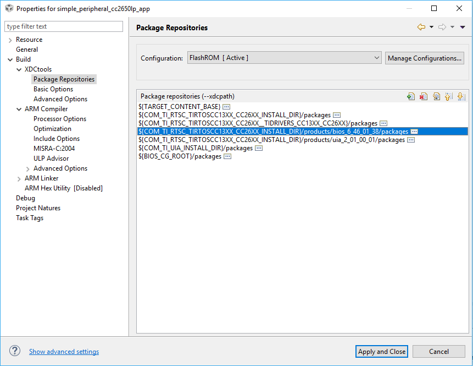The width and height of the screenshot is (473, 366).
Task: Click ellipsis button after TARGET_CONTENT_BASE entry
Action: [226, 106]
